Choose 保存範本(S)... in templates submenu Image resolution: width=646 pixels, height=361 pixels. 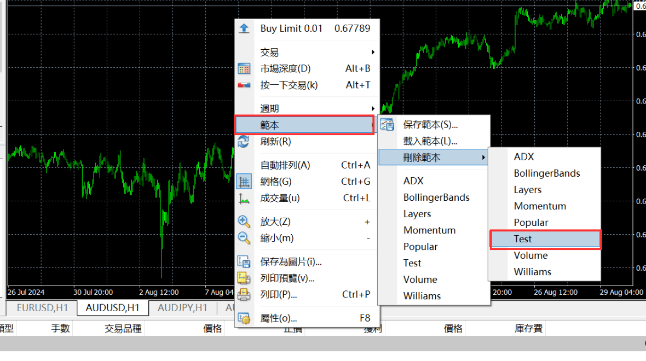pos(434,125)
